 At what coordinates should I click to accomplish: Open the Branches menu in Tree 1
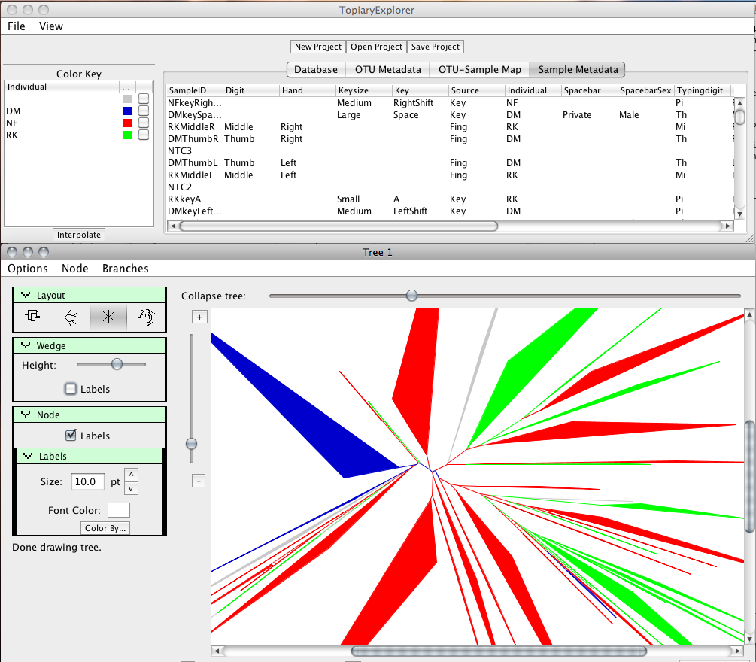tap(126, 268)
